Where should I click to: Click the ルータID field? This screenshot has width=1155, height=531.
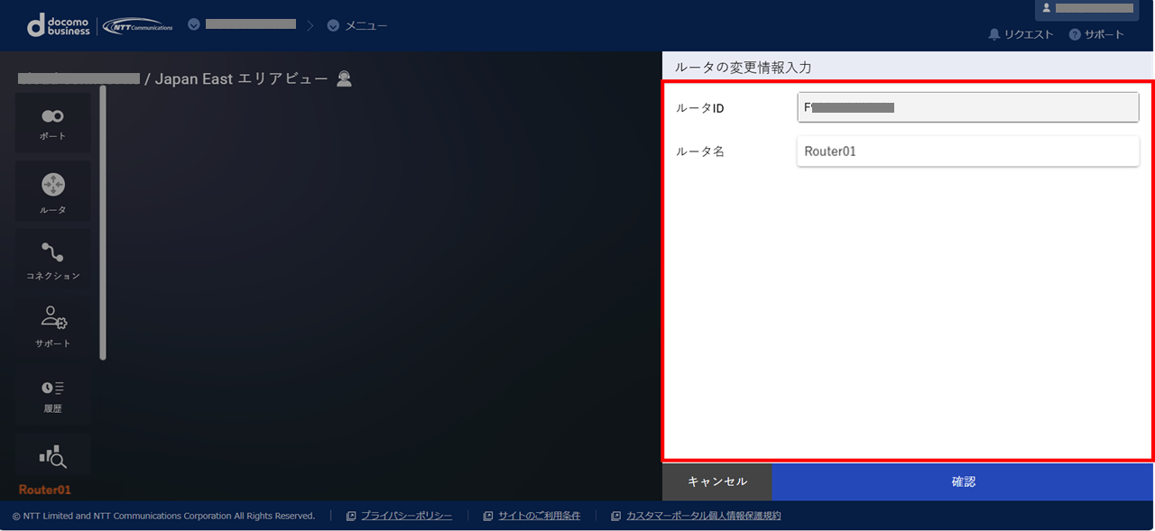(967, 107)
